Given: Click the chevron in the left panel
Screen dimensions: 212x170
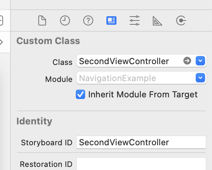Looking at the screenshot, I should (x=1, y=42).
